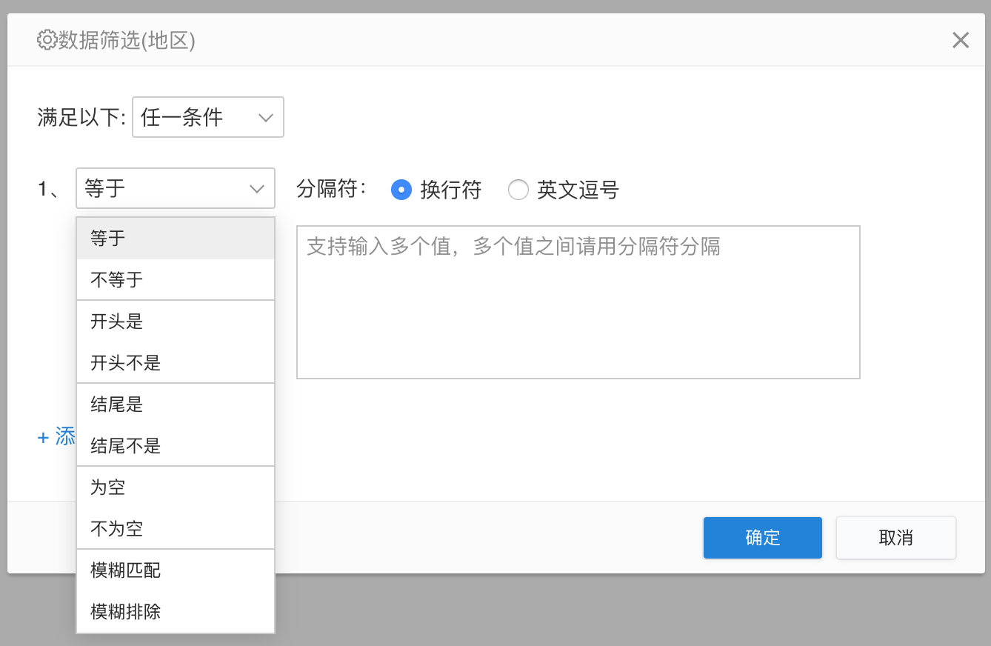
Task: Select the 英文逗号 radio option
Action: [518, 190]
